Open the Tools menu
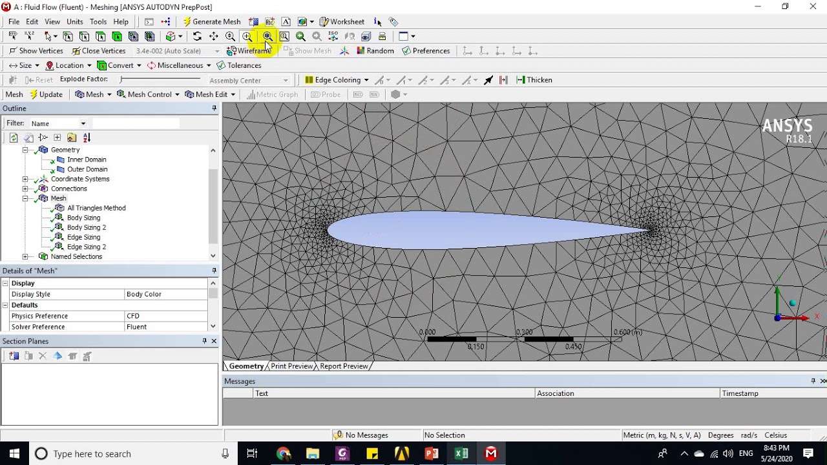 98,22
